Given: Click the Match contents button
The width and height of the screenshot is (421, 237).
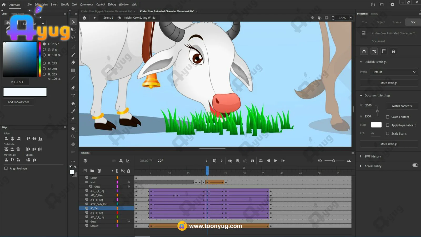Looking at the screenshot, I should point(402,106).
